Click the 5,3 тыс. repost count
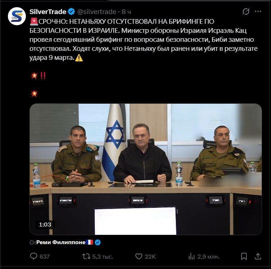This screenshot has height=269, width=271. pyautogui.click(x=103, y=256)
